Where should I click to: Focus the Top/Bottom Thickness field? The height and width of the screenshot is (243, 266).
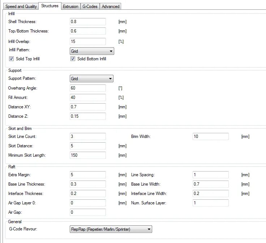(x=88, y=31)
